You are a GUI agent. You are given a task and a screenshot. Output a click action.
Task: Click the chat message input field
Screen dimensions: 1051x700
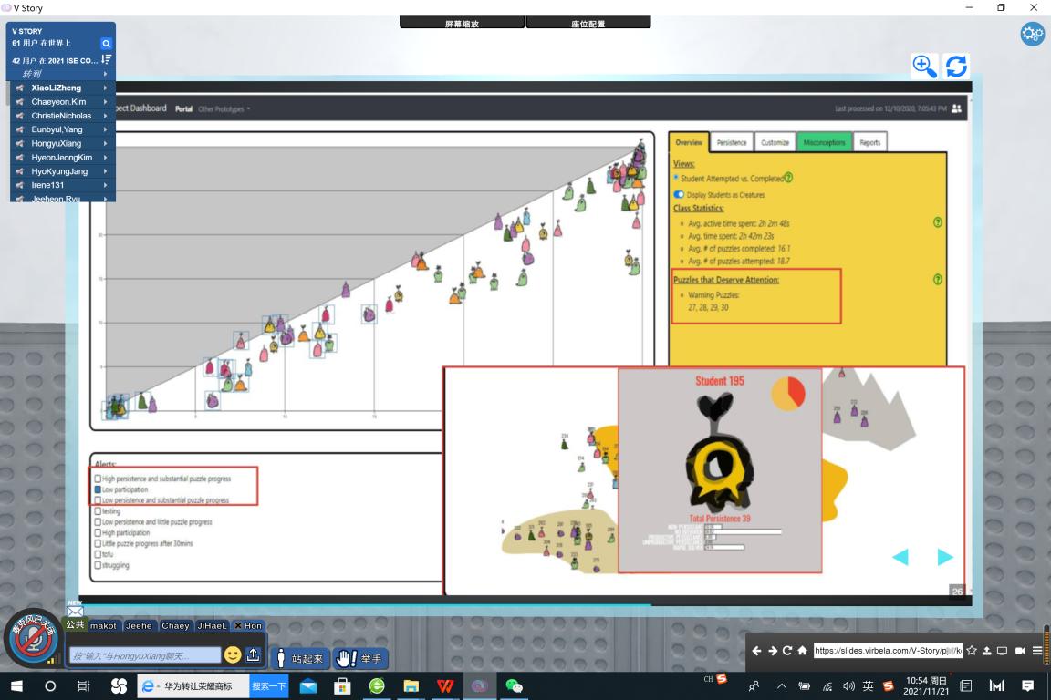[144, 656]
